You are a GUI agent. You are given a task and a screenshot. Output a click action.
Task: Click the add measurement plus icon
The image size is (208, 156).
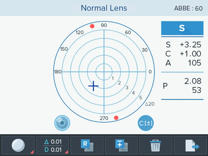[121, 145]
